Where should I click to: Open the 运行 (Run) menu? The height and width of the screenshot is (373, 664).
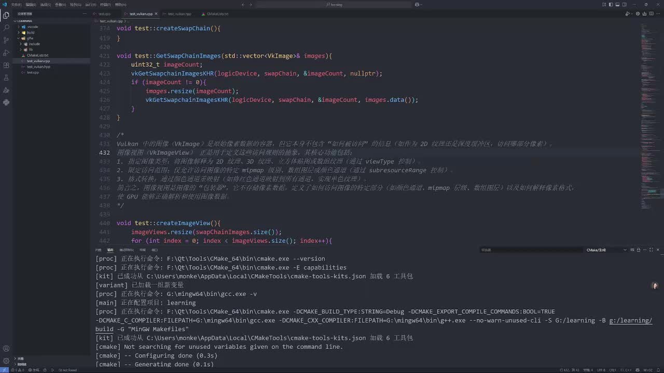(91, 5)
